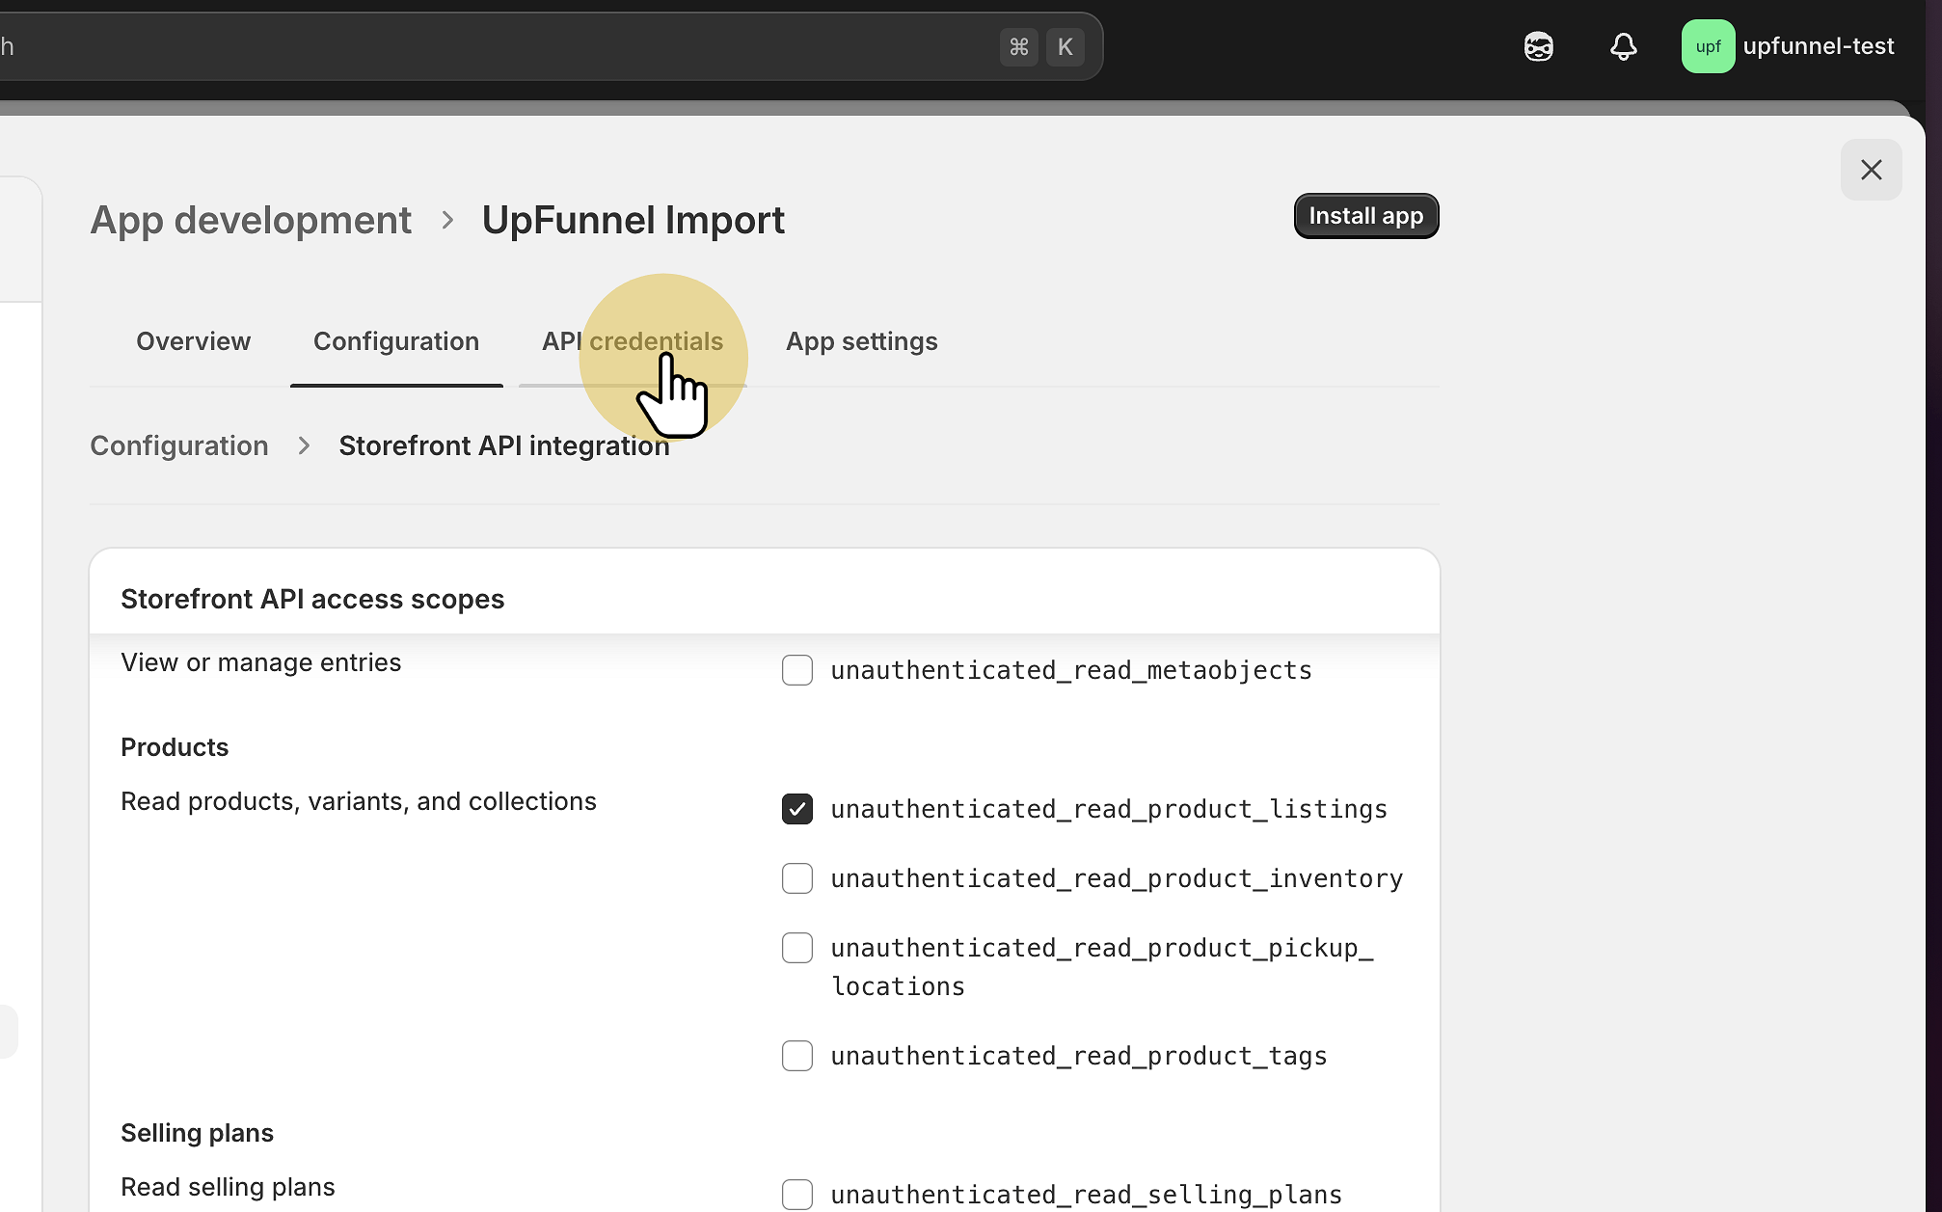Uncheck unauthenticated_read_product_listings scope
The height and width of the screenshot is (1212, 1942).
[796, 809]
